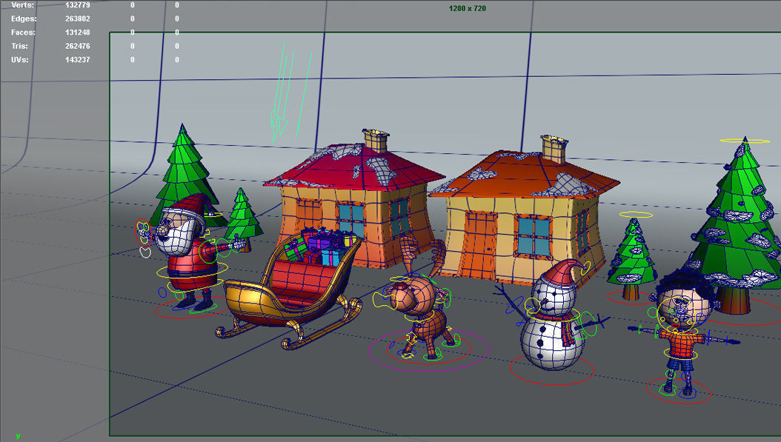The image size is (781, 442).
Task: Select the crimson-roofed house roof
Action: click(x=355, y=168)
